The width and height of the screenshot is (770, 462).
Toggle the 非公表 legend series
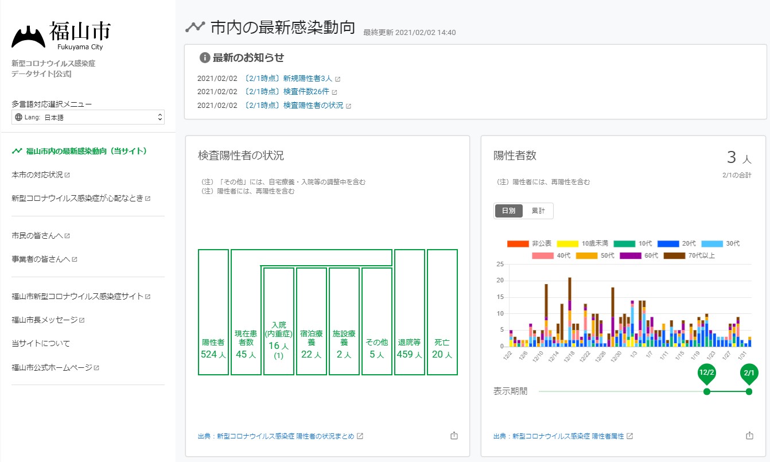[x=529, y=243]
